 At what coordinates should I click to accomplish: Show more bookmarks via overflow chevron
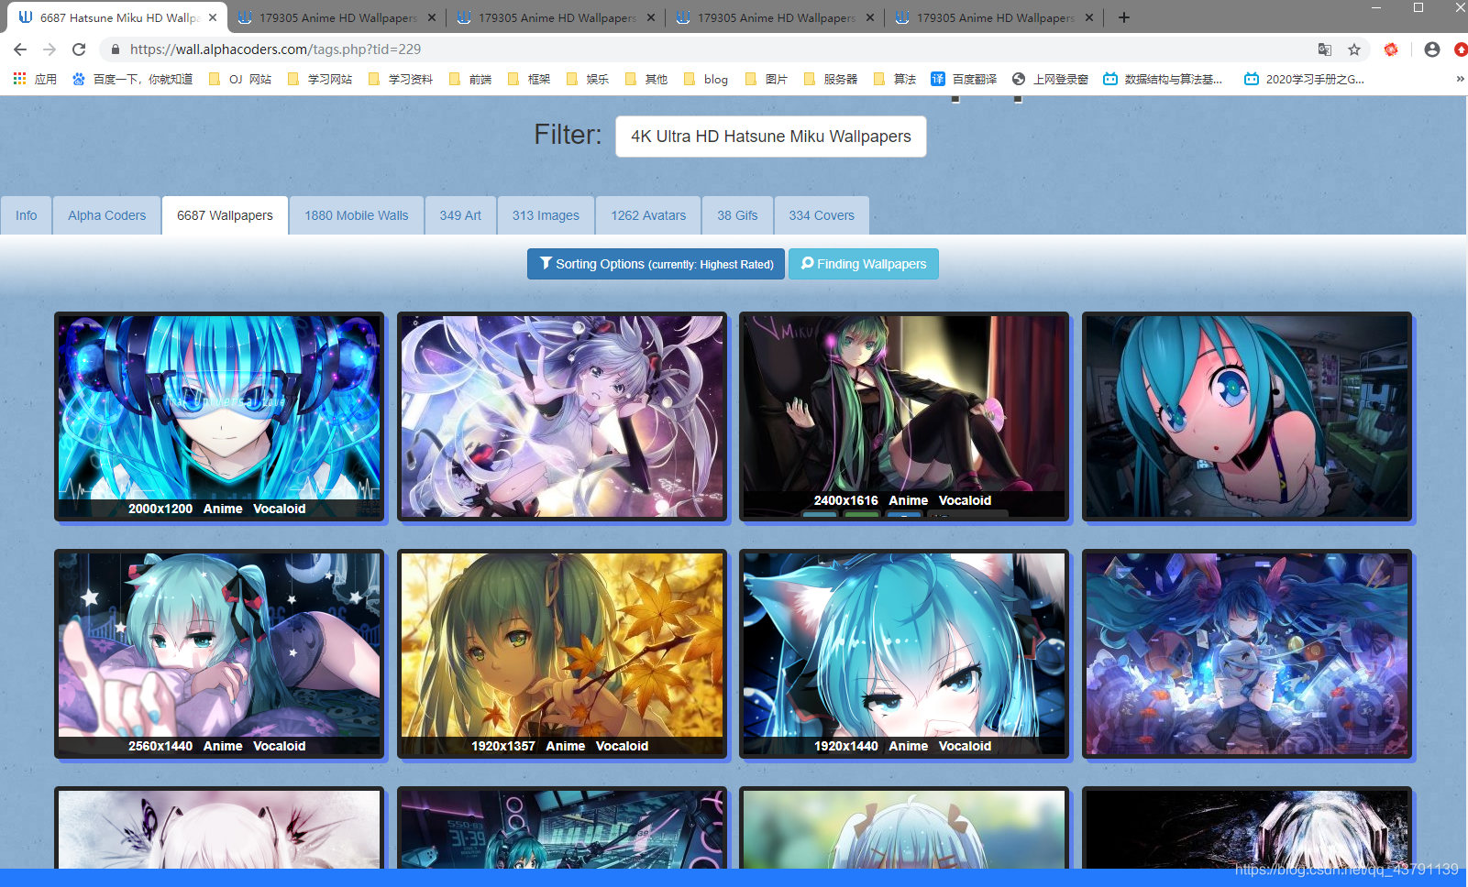tap(1460, 80)
